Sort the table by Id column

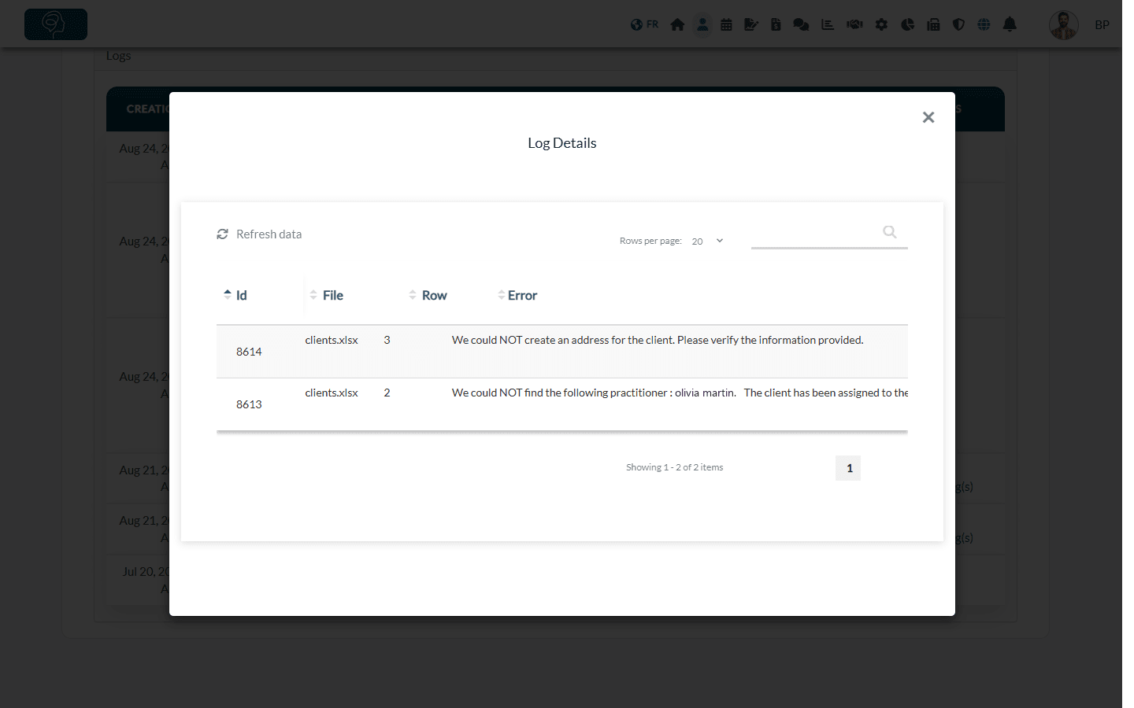235,295
